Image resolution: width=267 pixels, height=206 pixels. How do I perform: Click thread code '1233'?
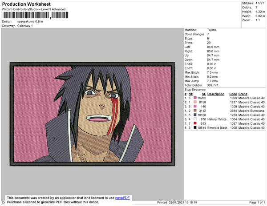pos(233,115)
